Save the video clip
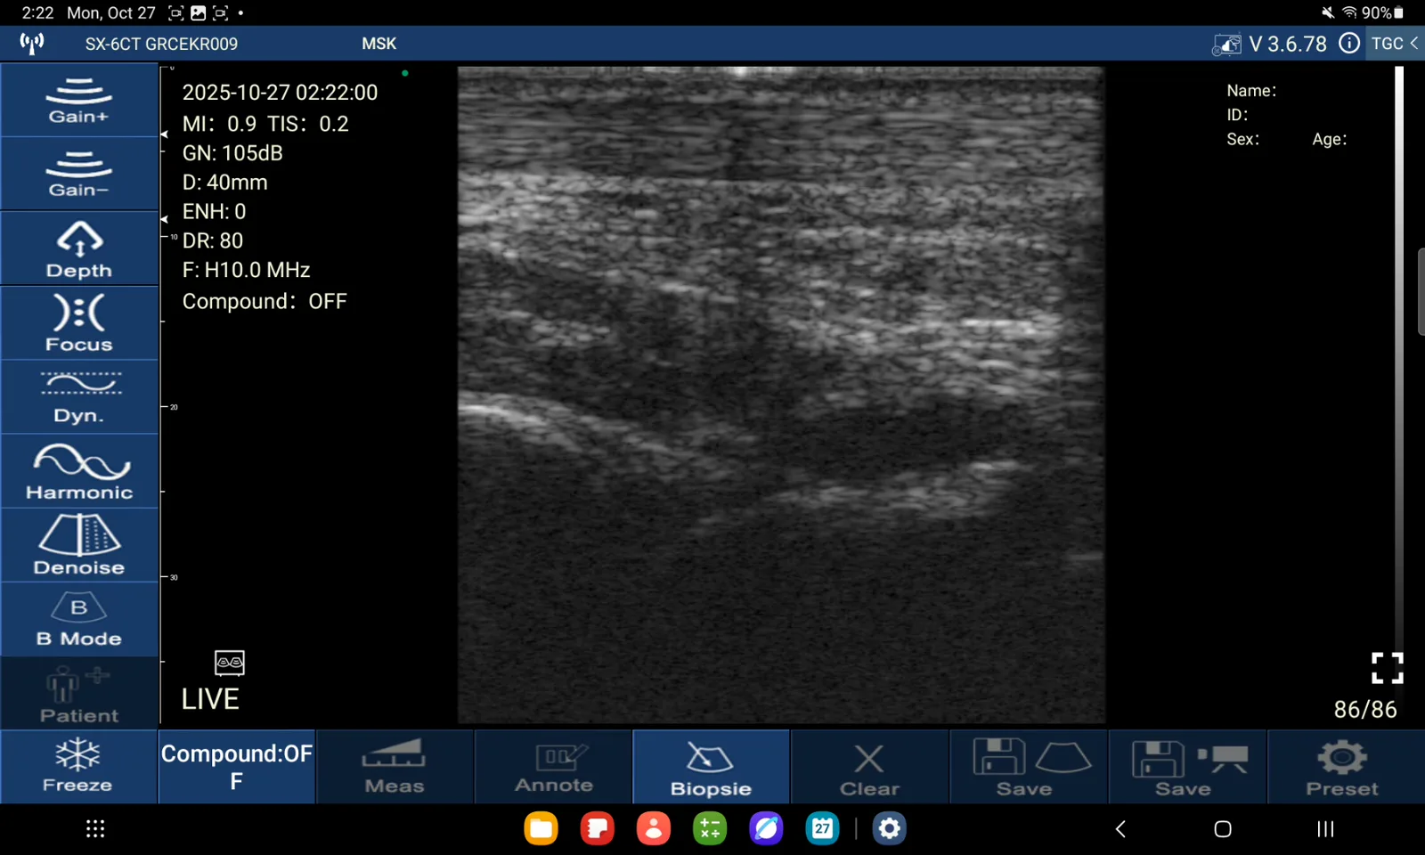Image resolution: width=1425 pixels, height=855 pixels. pos(1187,767)
